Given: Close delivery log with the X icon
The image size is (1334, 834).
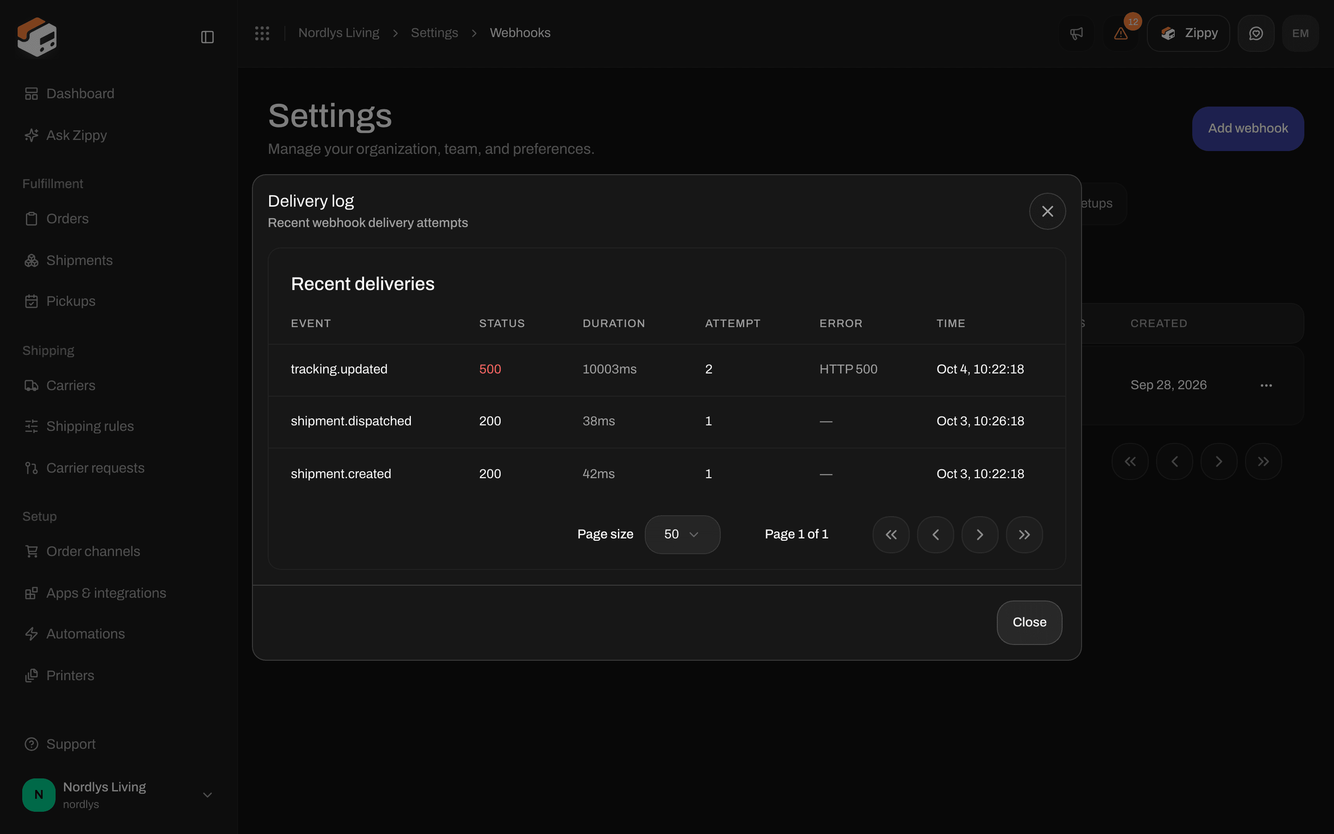Looking at the screenshot, I should (1047, 211).
